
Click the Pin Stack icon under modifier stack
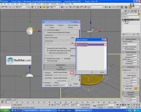pos(123,34)
